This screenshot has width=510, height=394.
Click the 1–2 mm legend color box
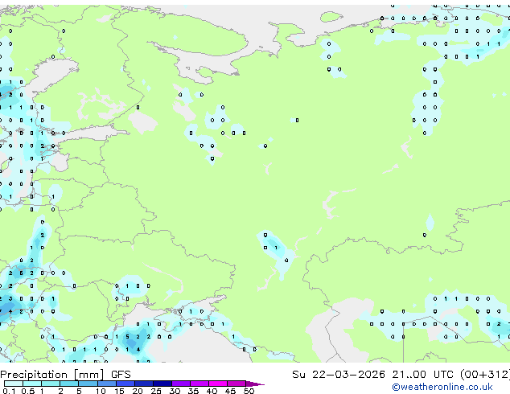[x=51, y=384]
